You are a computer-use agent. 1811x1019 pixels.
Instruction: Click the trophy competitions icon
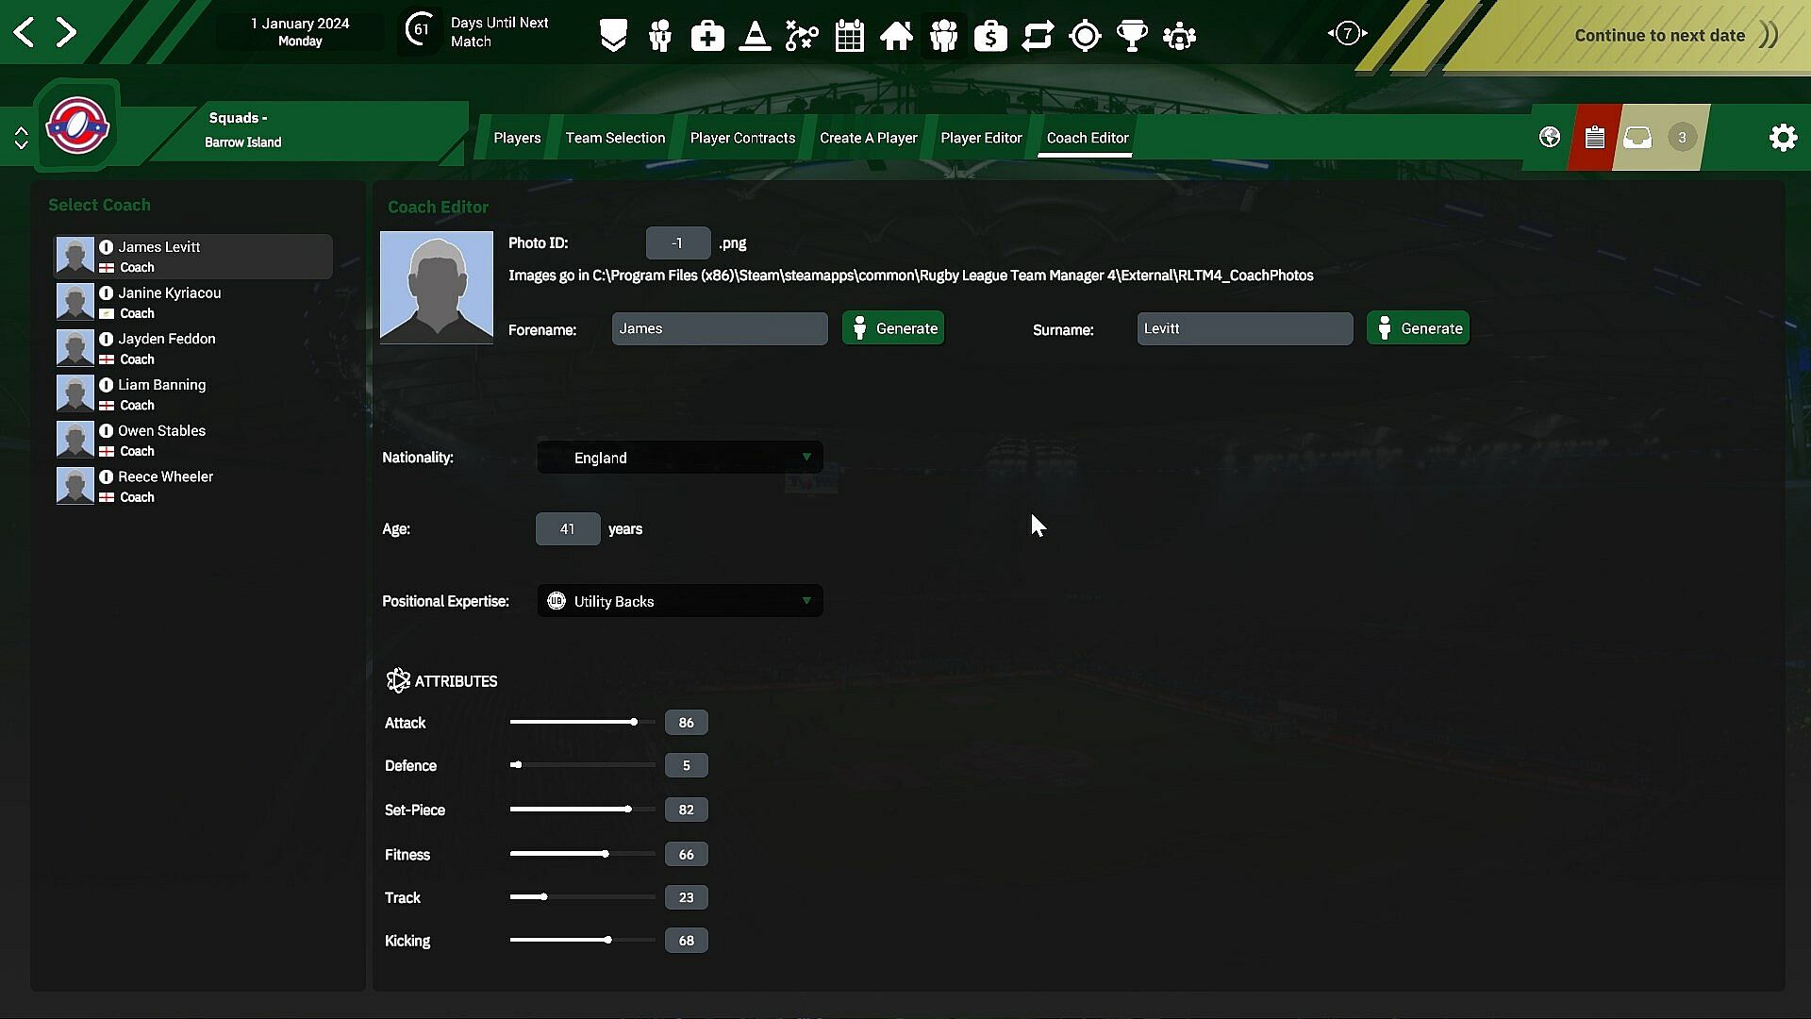pyautogui.click(x=1132, y=36)
